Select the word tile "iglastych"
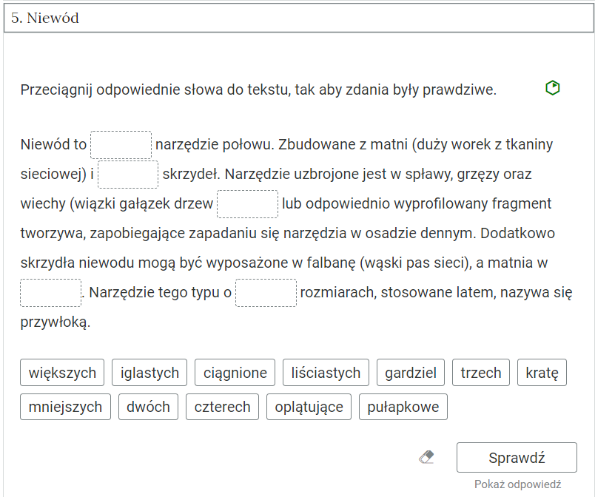The image size is (595, 497). 149,373
